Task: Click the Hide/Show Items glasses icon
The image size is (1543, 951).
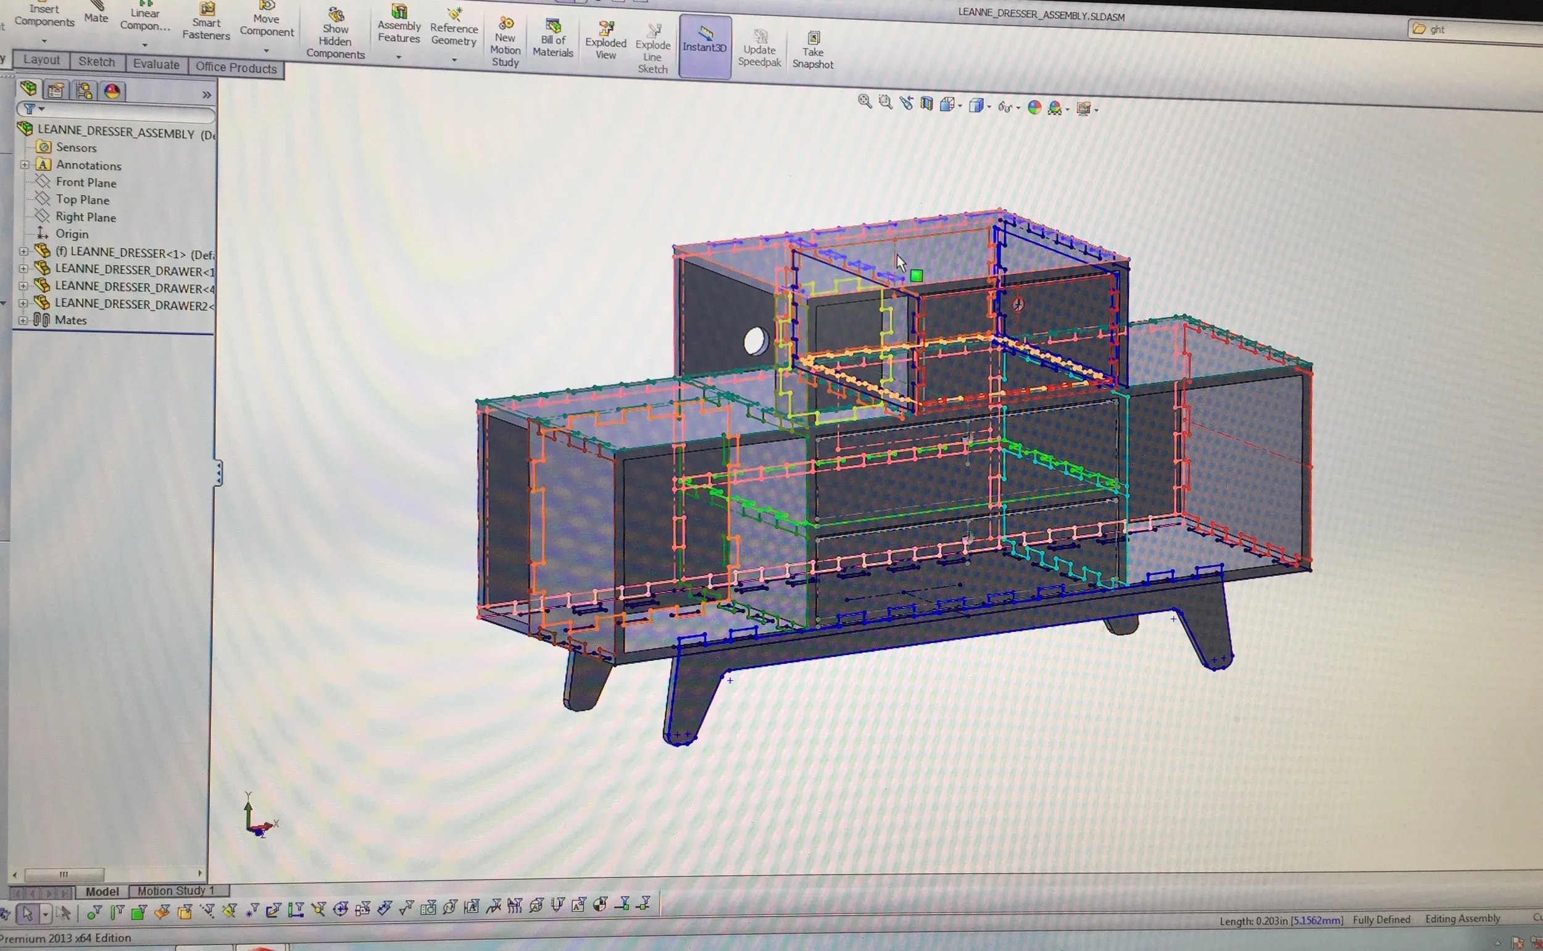Action: 1005,107
